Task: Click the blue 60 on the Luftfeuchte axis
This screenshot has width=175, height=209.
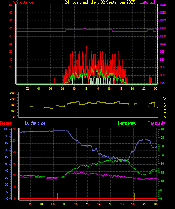Action: point(6,157)
